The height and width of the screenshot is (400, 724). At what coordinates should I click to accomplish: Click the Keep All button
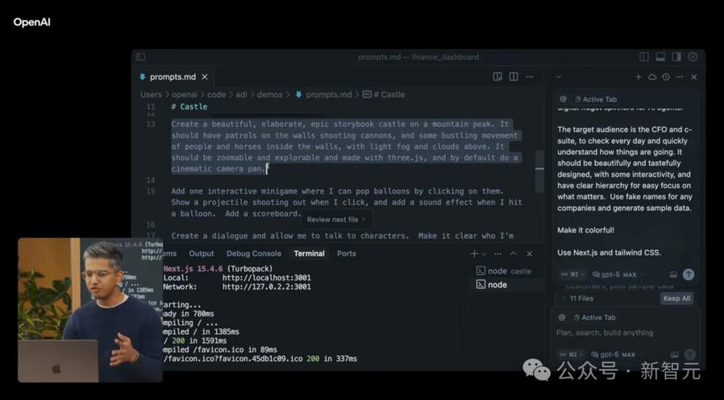tap(676, 298)
